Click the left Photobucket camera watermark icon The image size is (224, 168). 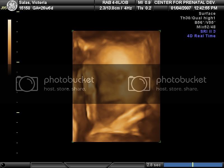tap(27, 83)
